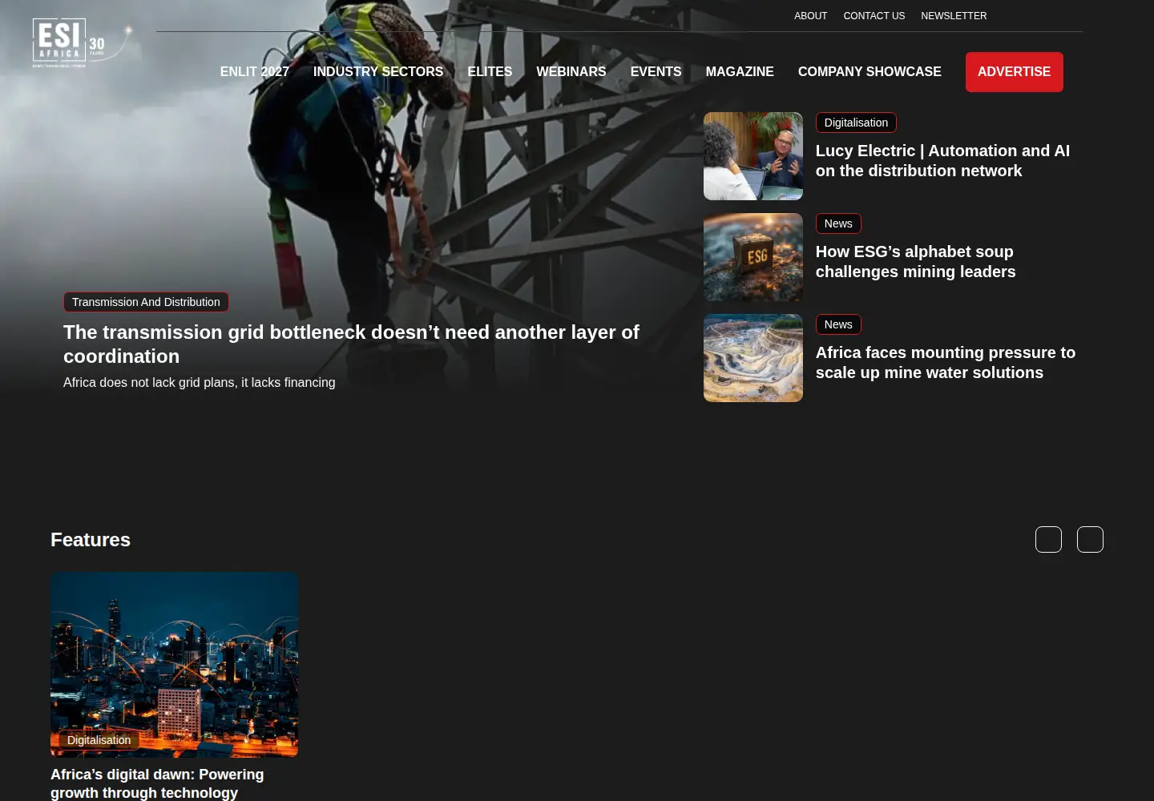
Task: Click 'Africa does not lack grid plans' subtitle
Action: [x=200, y=383]
